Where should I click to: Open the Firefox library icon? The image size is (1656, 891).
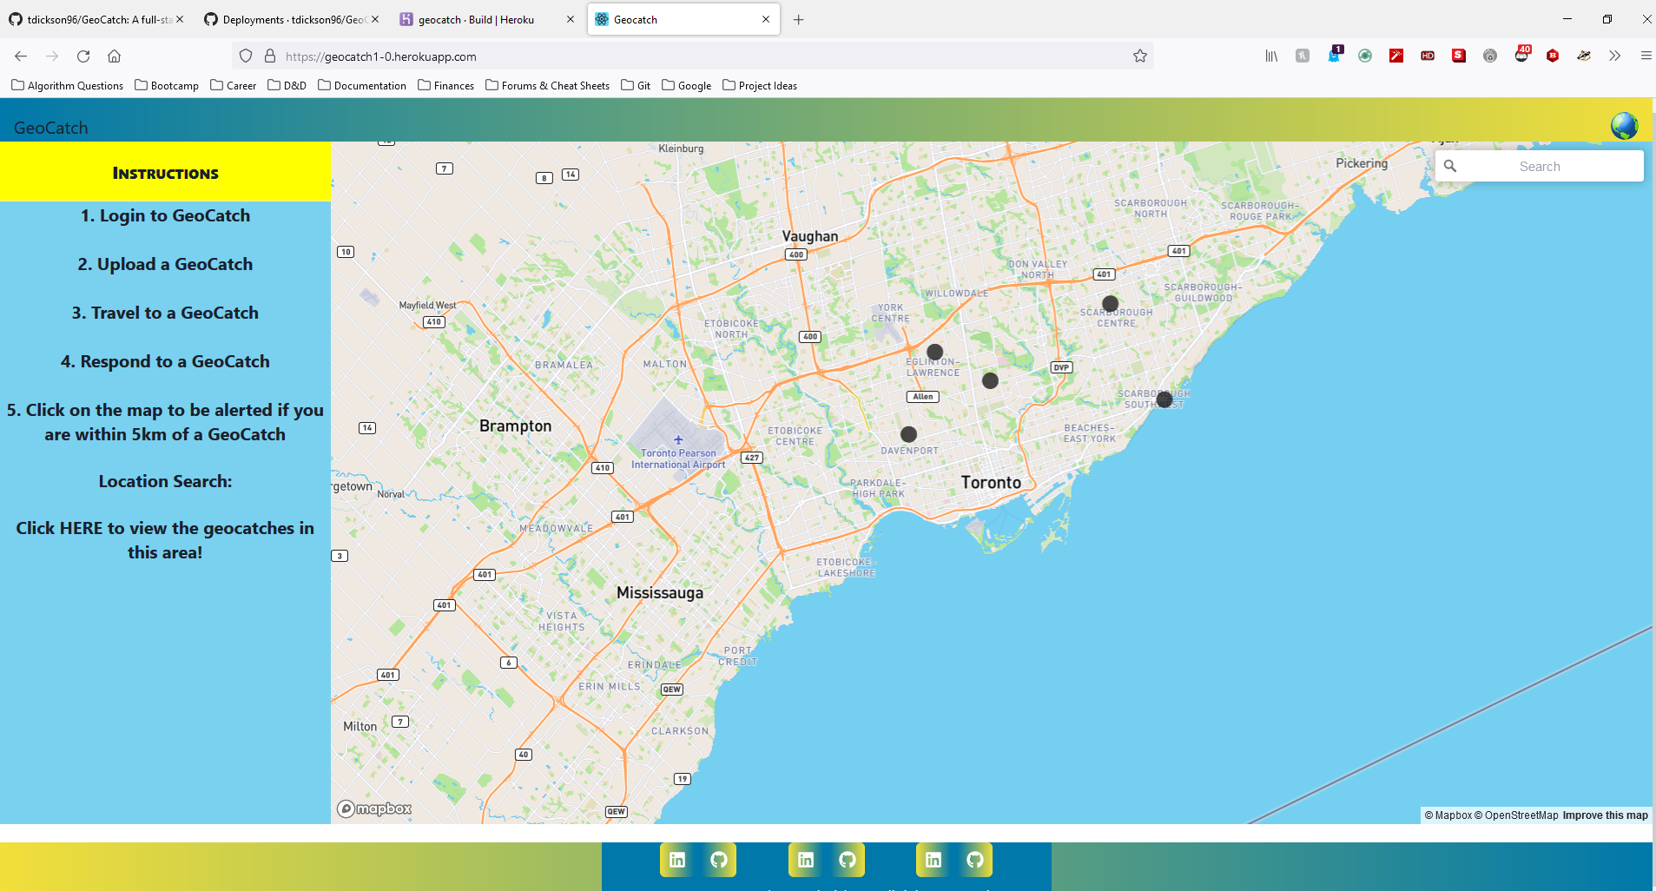click(1271, 56)
